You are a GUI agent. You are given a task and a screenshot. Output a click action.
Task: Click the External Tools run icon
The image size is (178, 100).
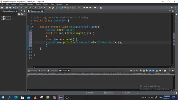pyautogui.click(x=36, y=7)
